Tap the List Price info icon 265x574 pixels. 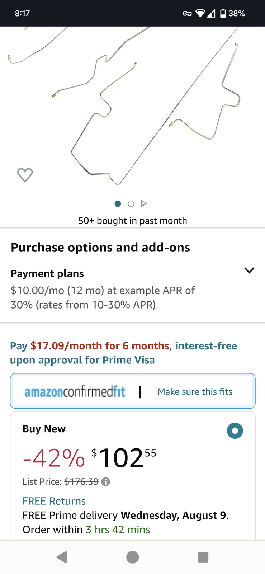105,481
